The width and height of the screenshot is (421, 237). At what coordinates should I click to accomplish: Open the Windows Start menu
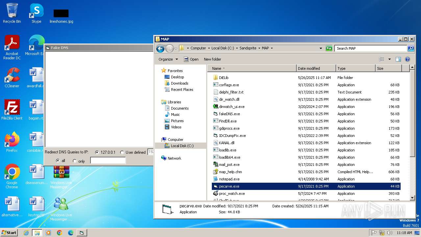tap(9, 232)
